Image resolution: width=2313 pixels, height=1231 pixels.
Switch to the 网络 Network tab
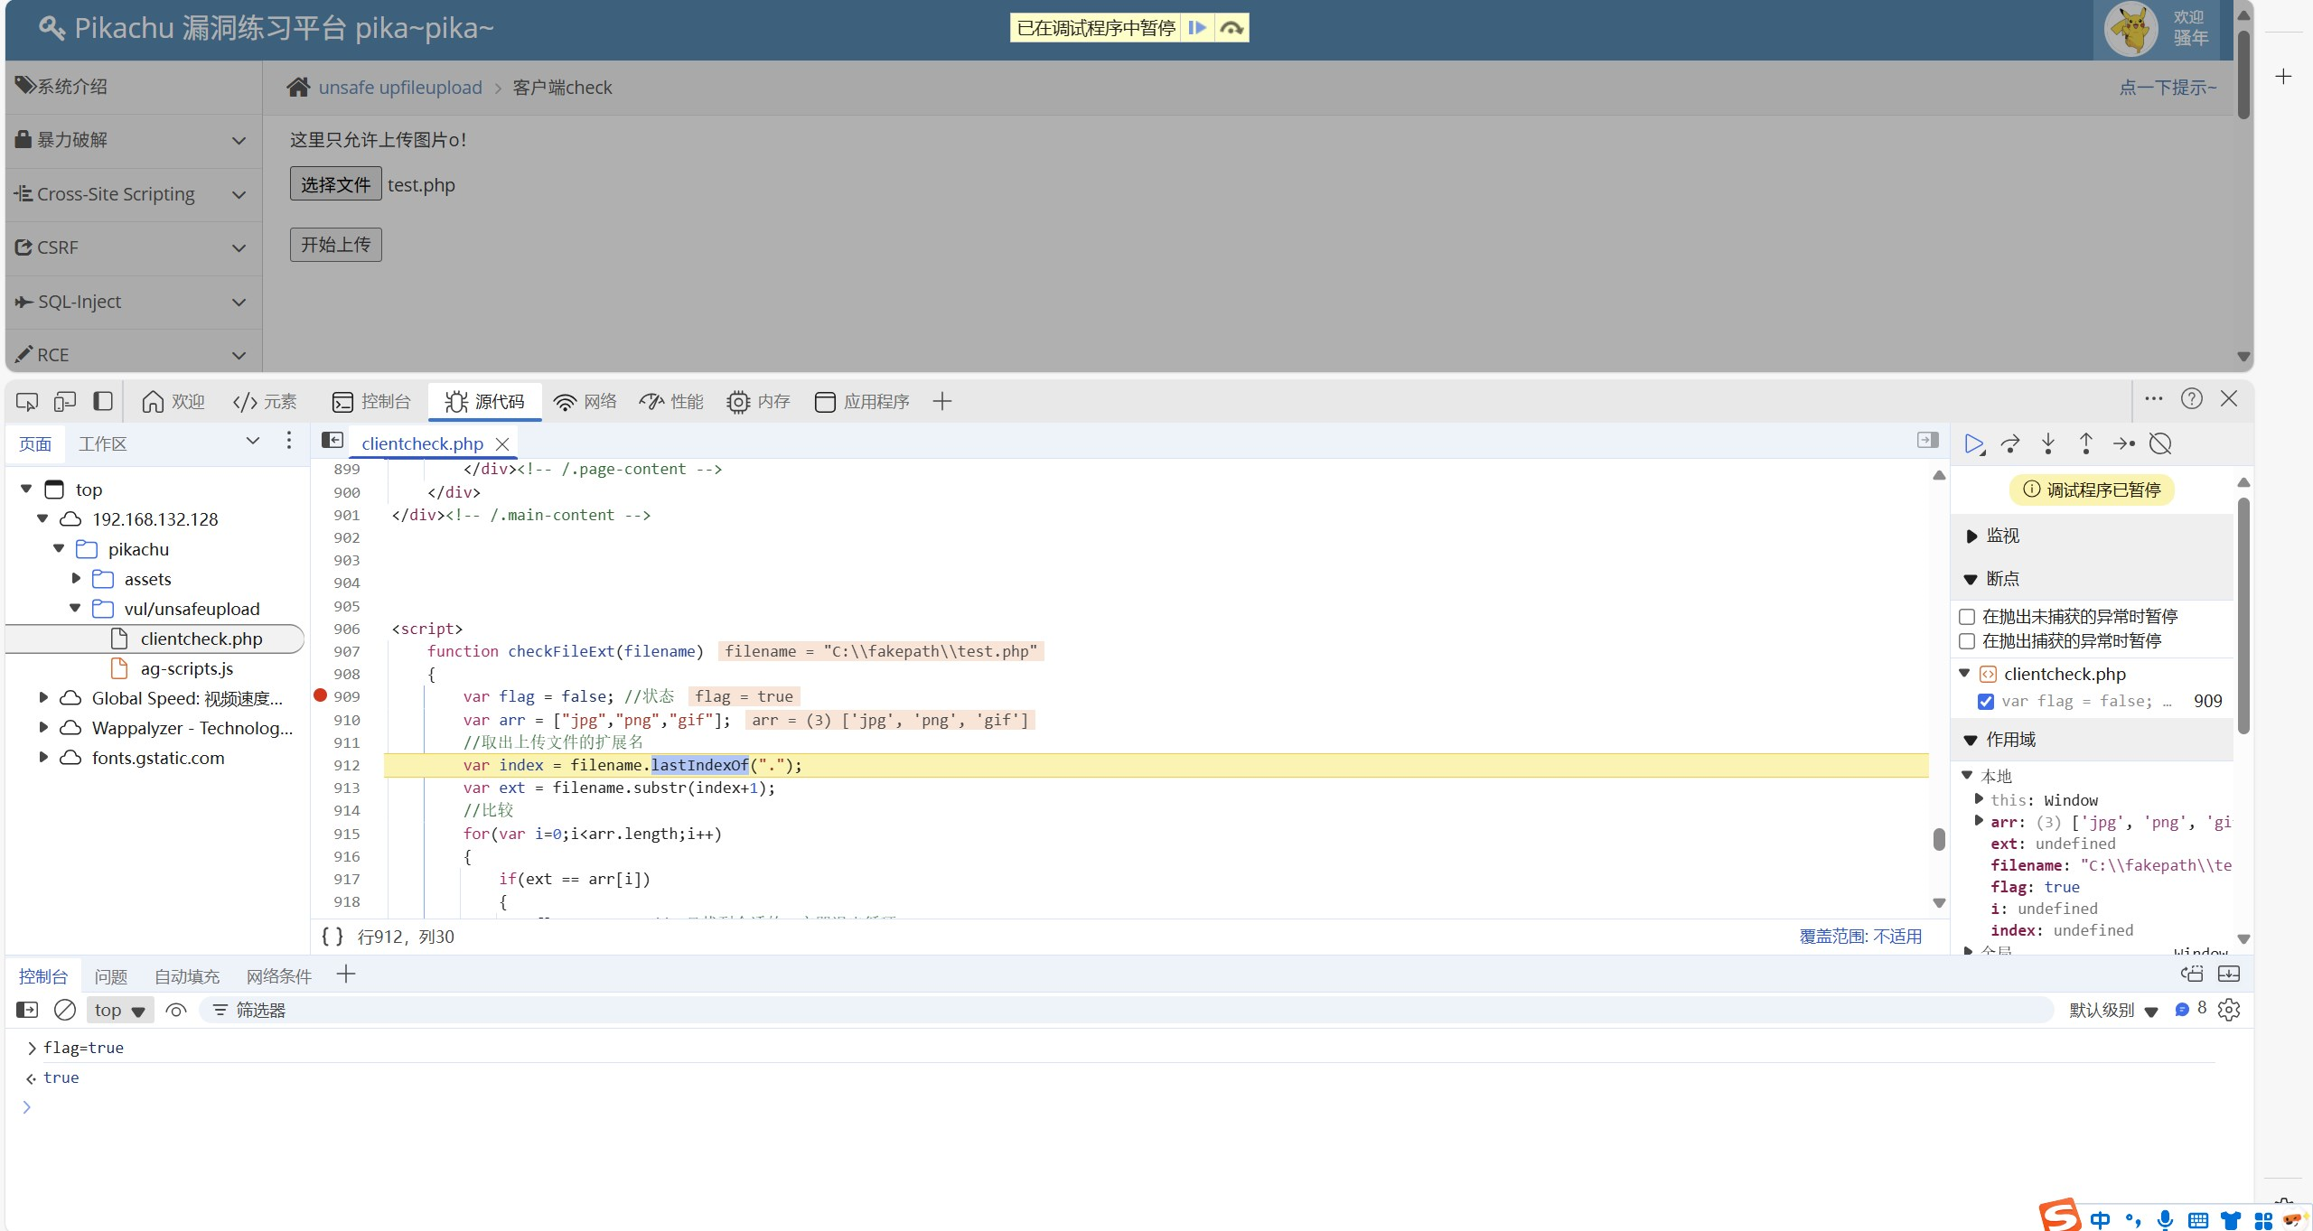[x=585, y=401]
